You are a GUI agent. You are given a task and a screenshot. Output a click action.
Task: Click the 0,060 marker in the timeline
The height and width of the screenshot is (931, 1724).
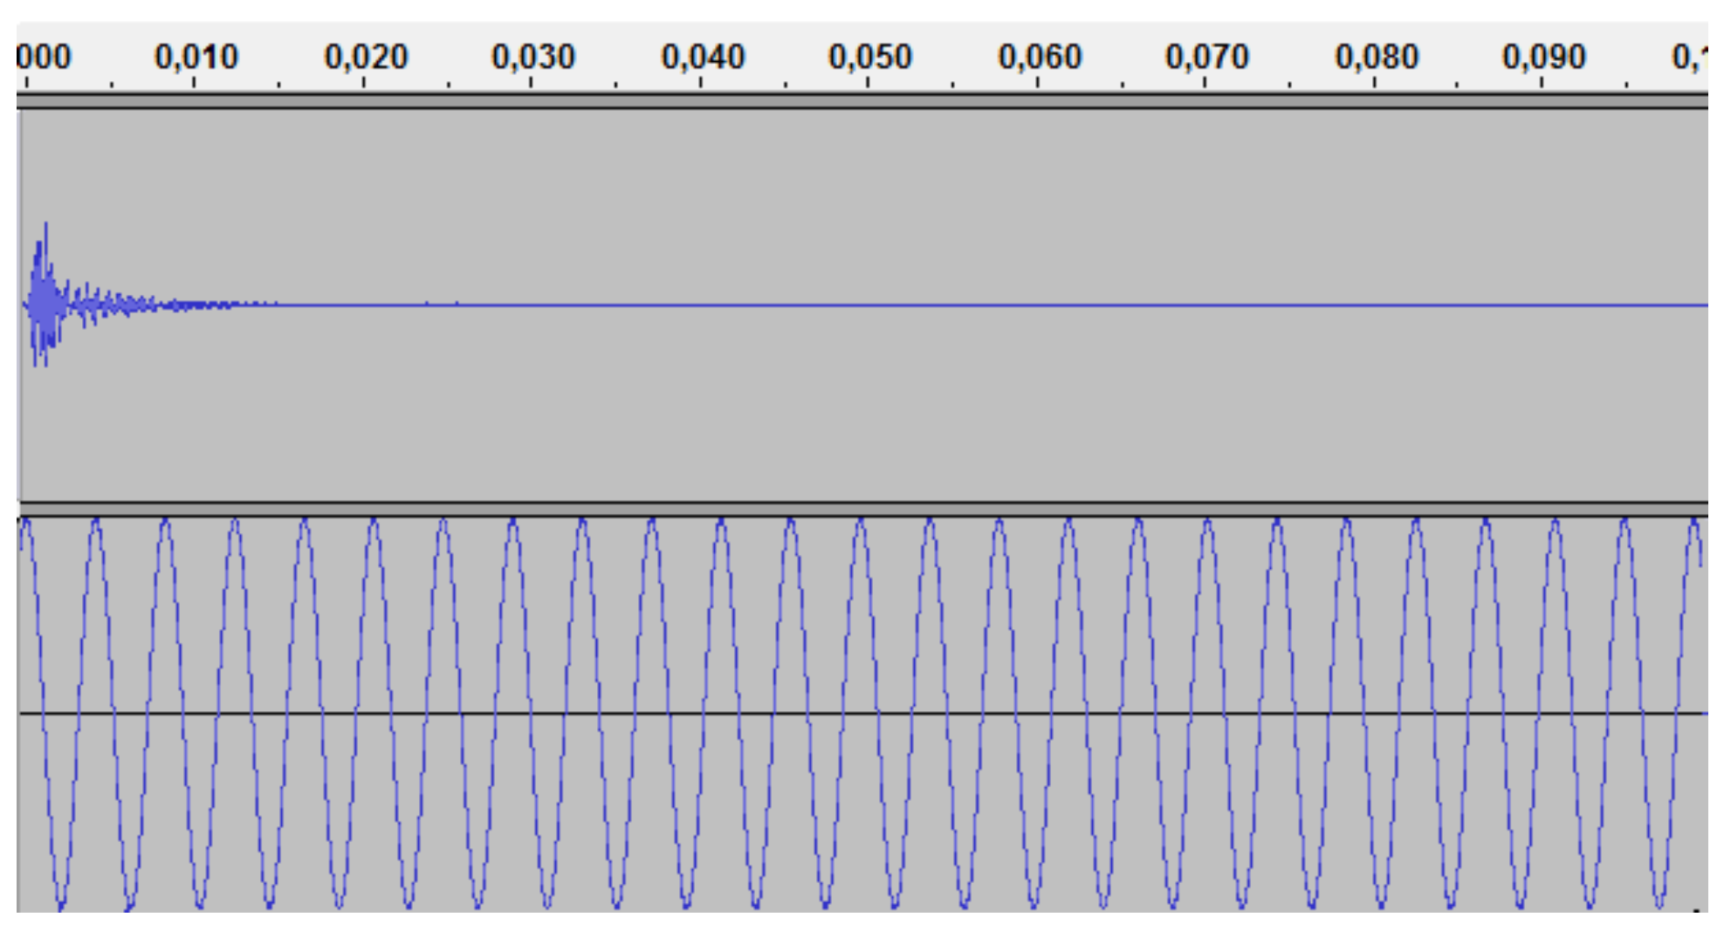(1039, 58)
